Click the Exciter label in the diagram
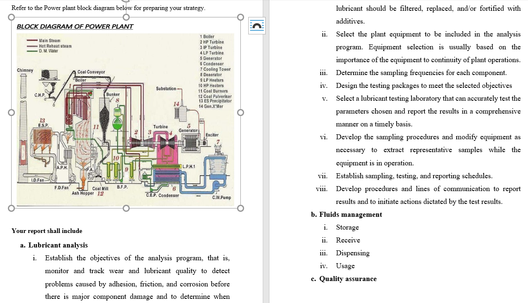The image size is (528, 303). [213, 135]
